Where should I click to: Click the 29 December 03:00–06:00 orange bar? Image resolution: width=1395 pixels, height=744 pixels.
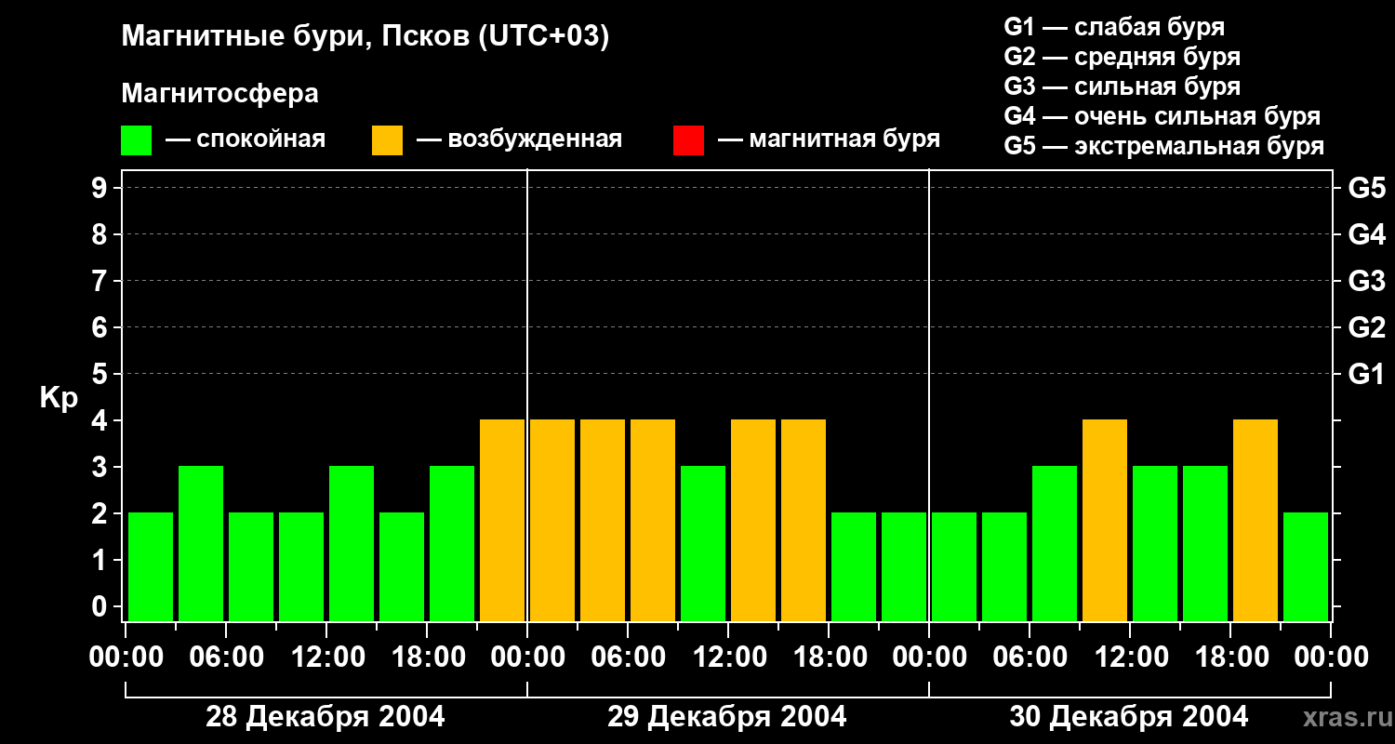coord(603,520)
